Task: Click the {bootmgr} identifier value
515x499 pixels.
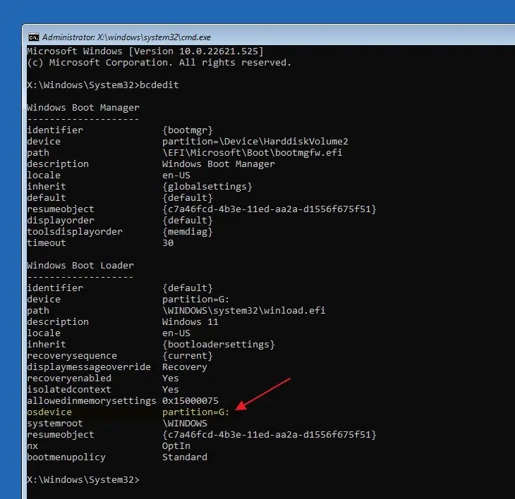Action: click(188, 130)
